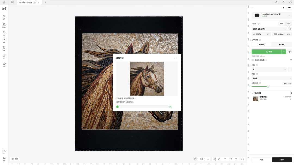Expand the eufyMake UV Printer E1 selector
Viewport: 294px width, 165px height.
(x=271, y=15)
